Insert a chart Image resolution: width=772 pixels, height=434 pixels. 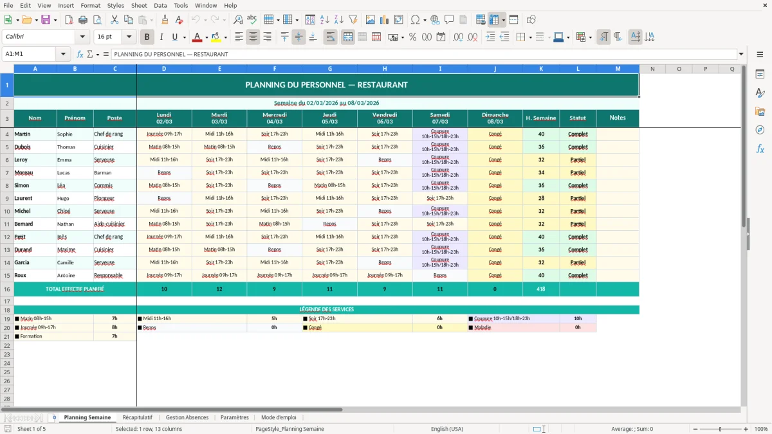pyautogui.click(x=385, y=20)
